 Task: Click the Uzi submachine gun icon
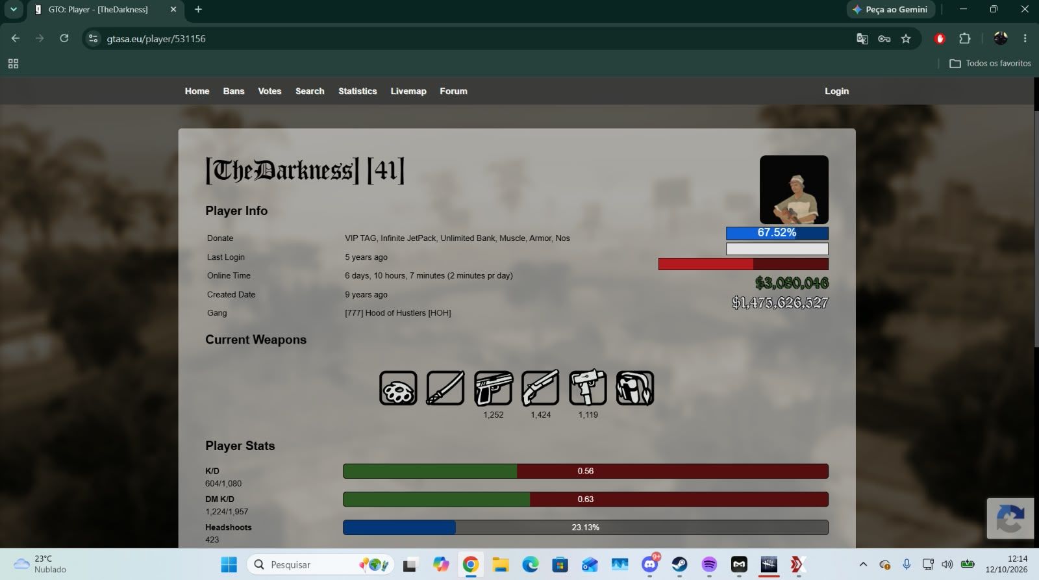[588, 388]
